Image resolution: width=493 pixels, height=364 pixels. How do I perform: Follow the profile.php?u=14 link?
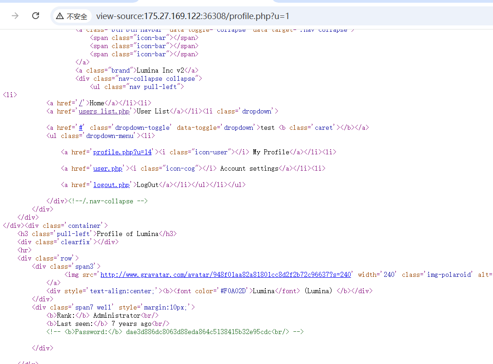pos(122,152)
